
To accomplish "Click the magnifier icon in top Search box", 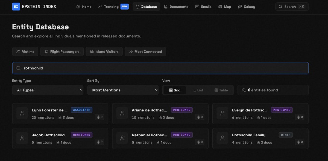I will [x=280, y=7].
